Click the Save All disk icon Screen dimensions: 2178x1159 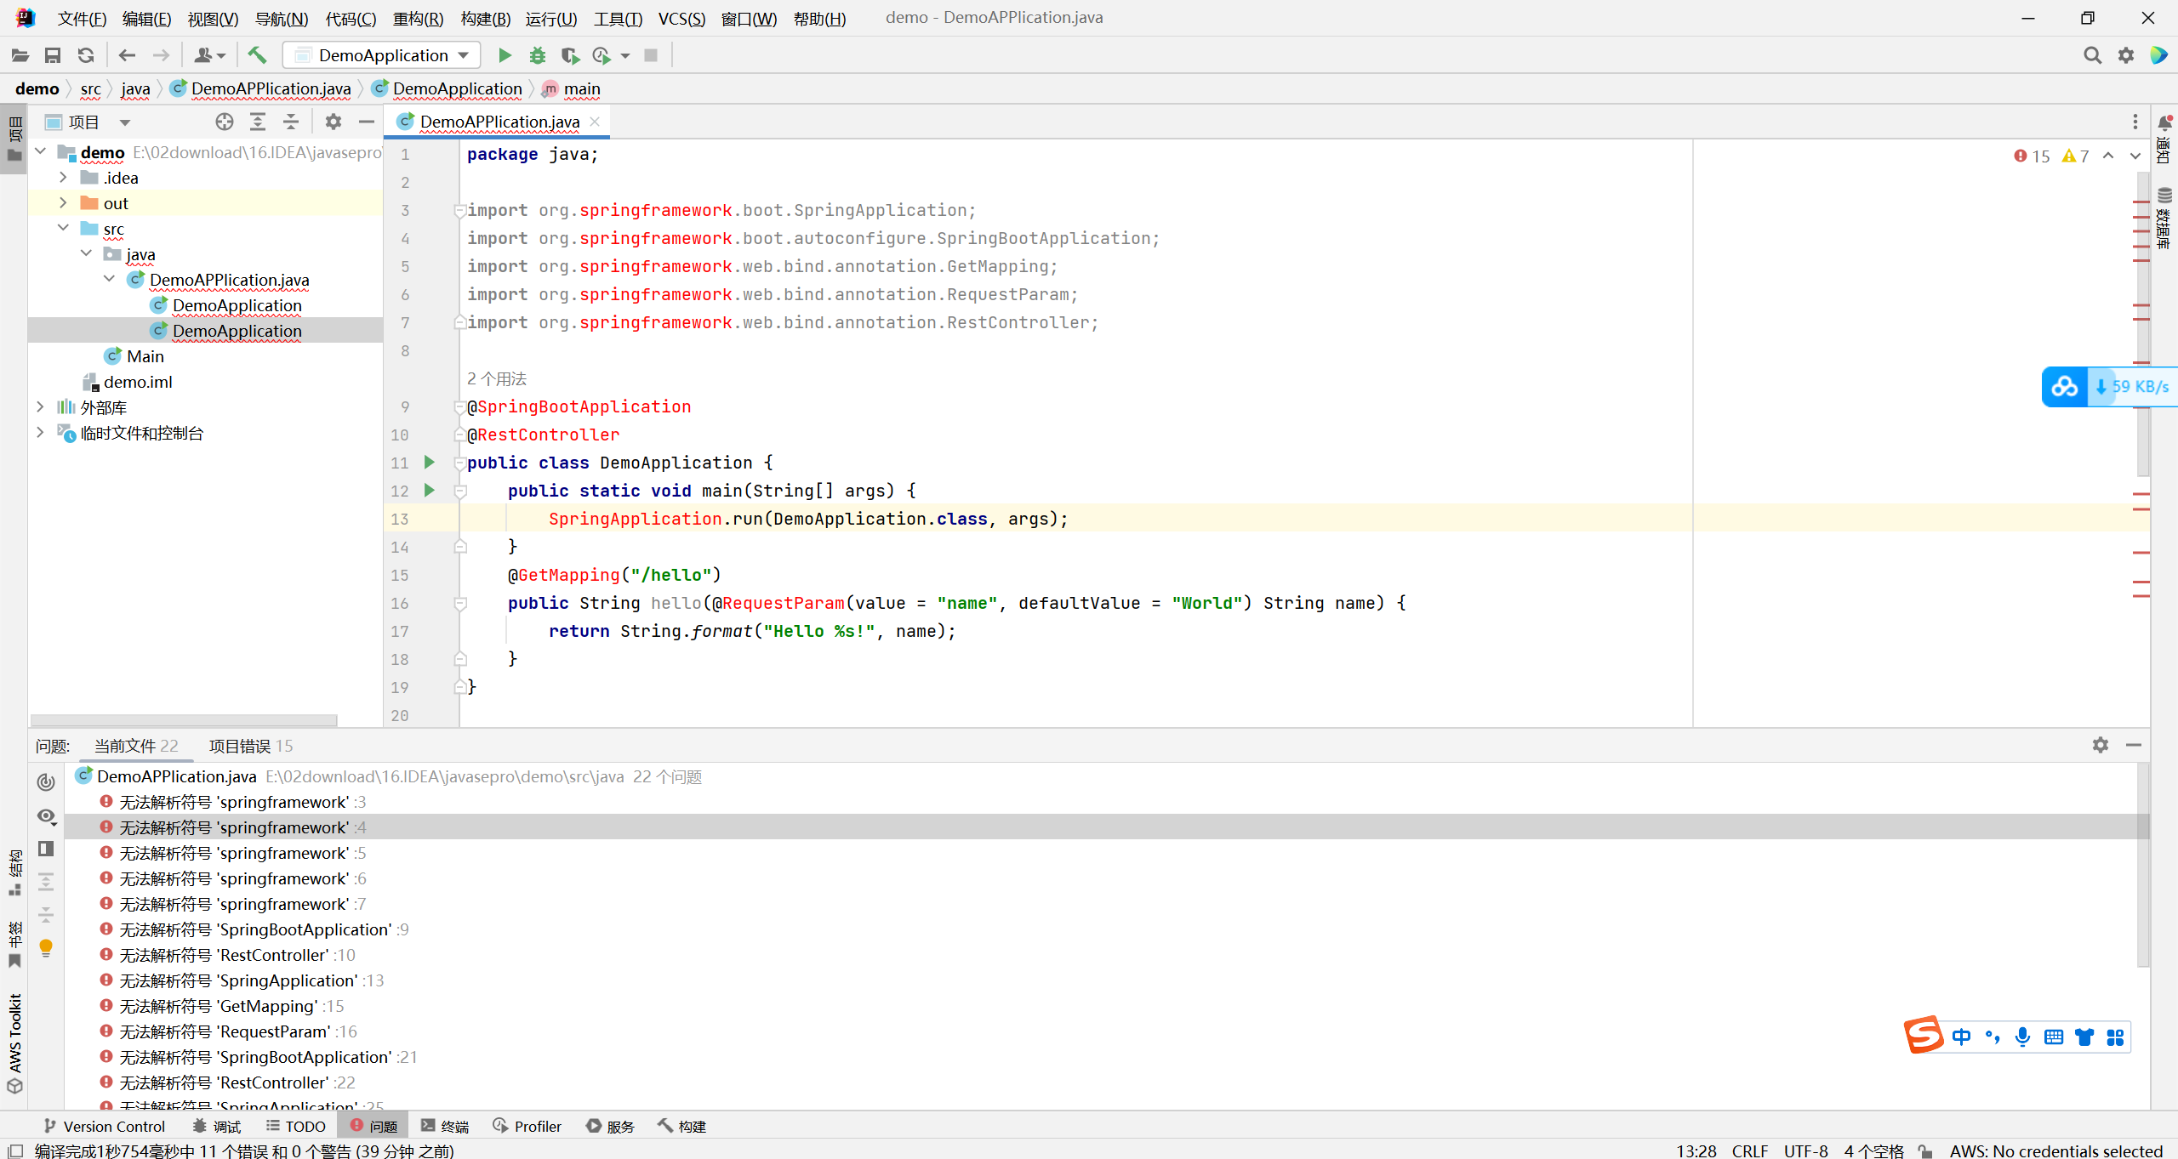53,55
